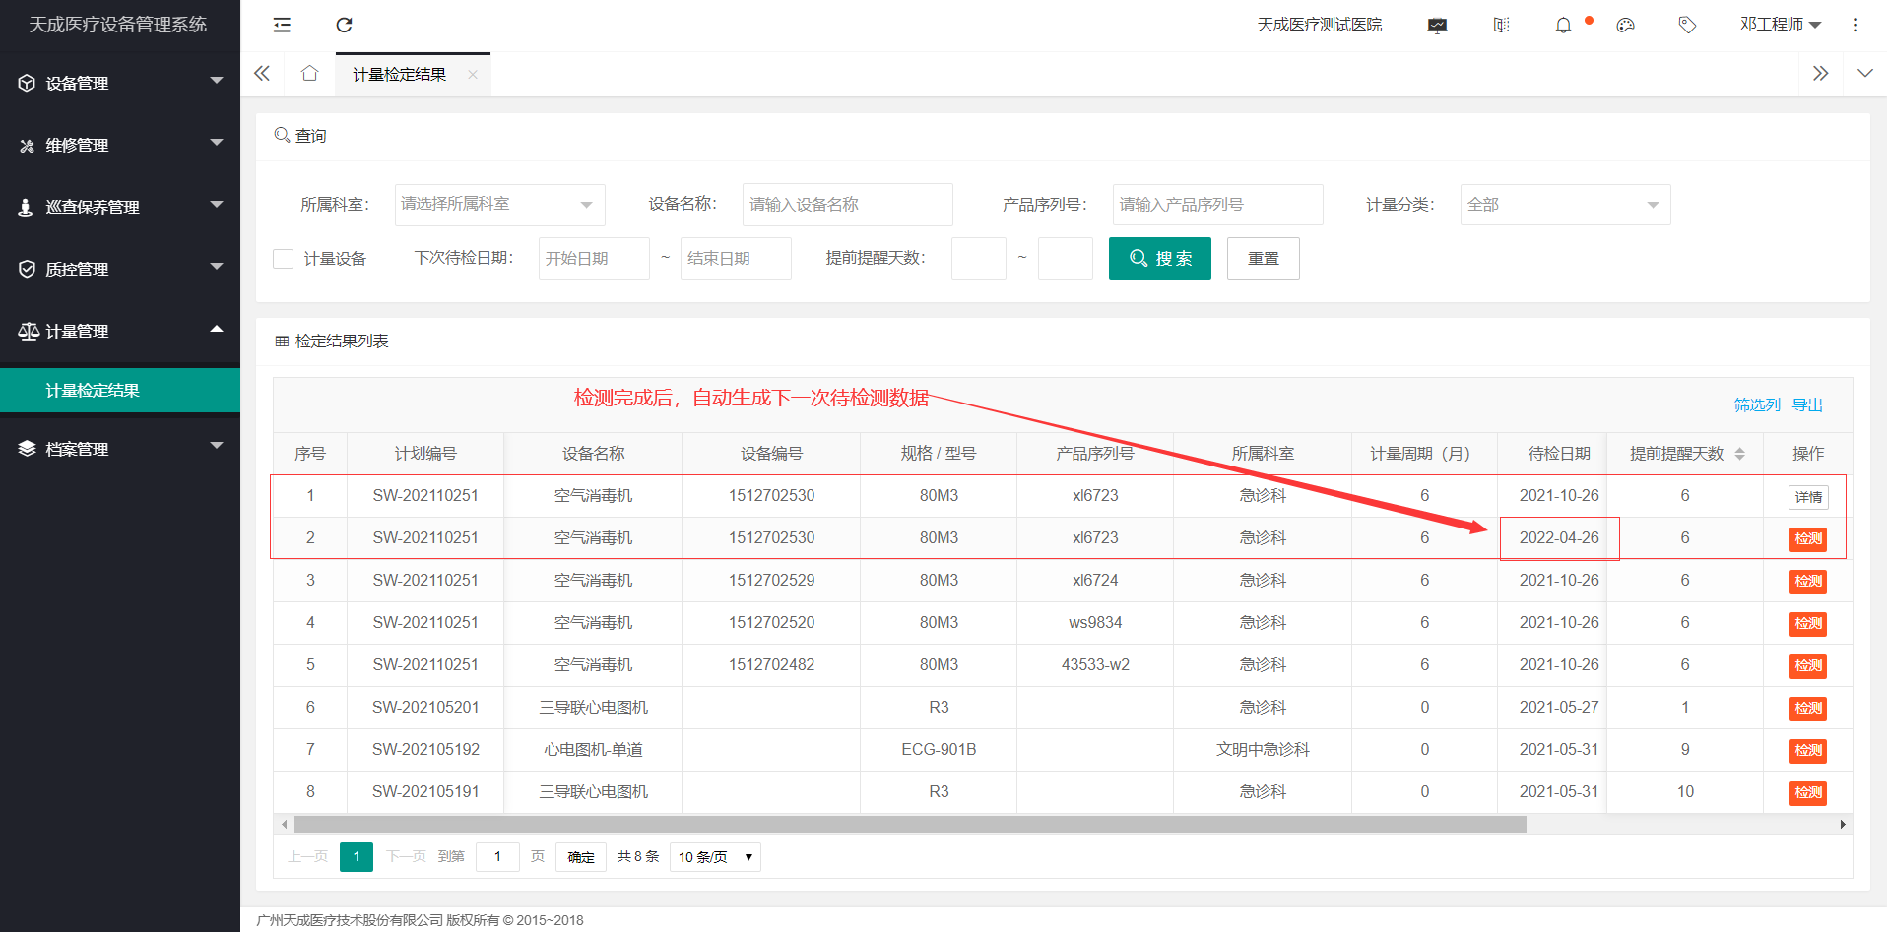Expand 档案管理 sidebar menu
1887x932 pixels.
click(120, 449)
